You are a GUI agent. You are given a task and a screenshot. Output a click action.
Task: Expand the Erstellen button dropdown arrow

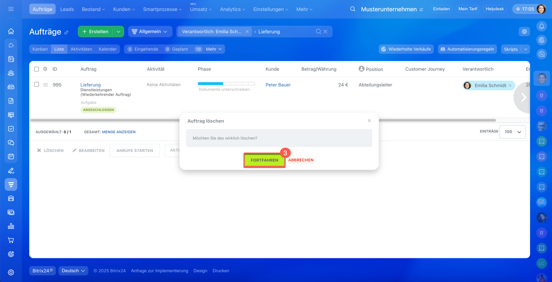pos(118,31)
